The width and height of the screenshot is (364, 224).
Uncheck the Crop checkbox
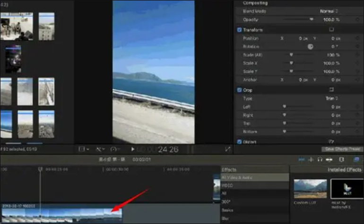pos(239,90)
